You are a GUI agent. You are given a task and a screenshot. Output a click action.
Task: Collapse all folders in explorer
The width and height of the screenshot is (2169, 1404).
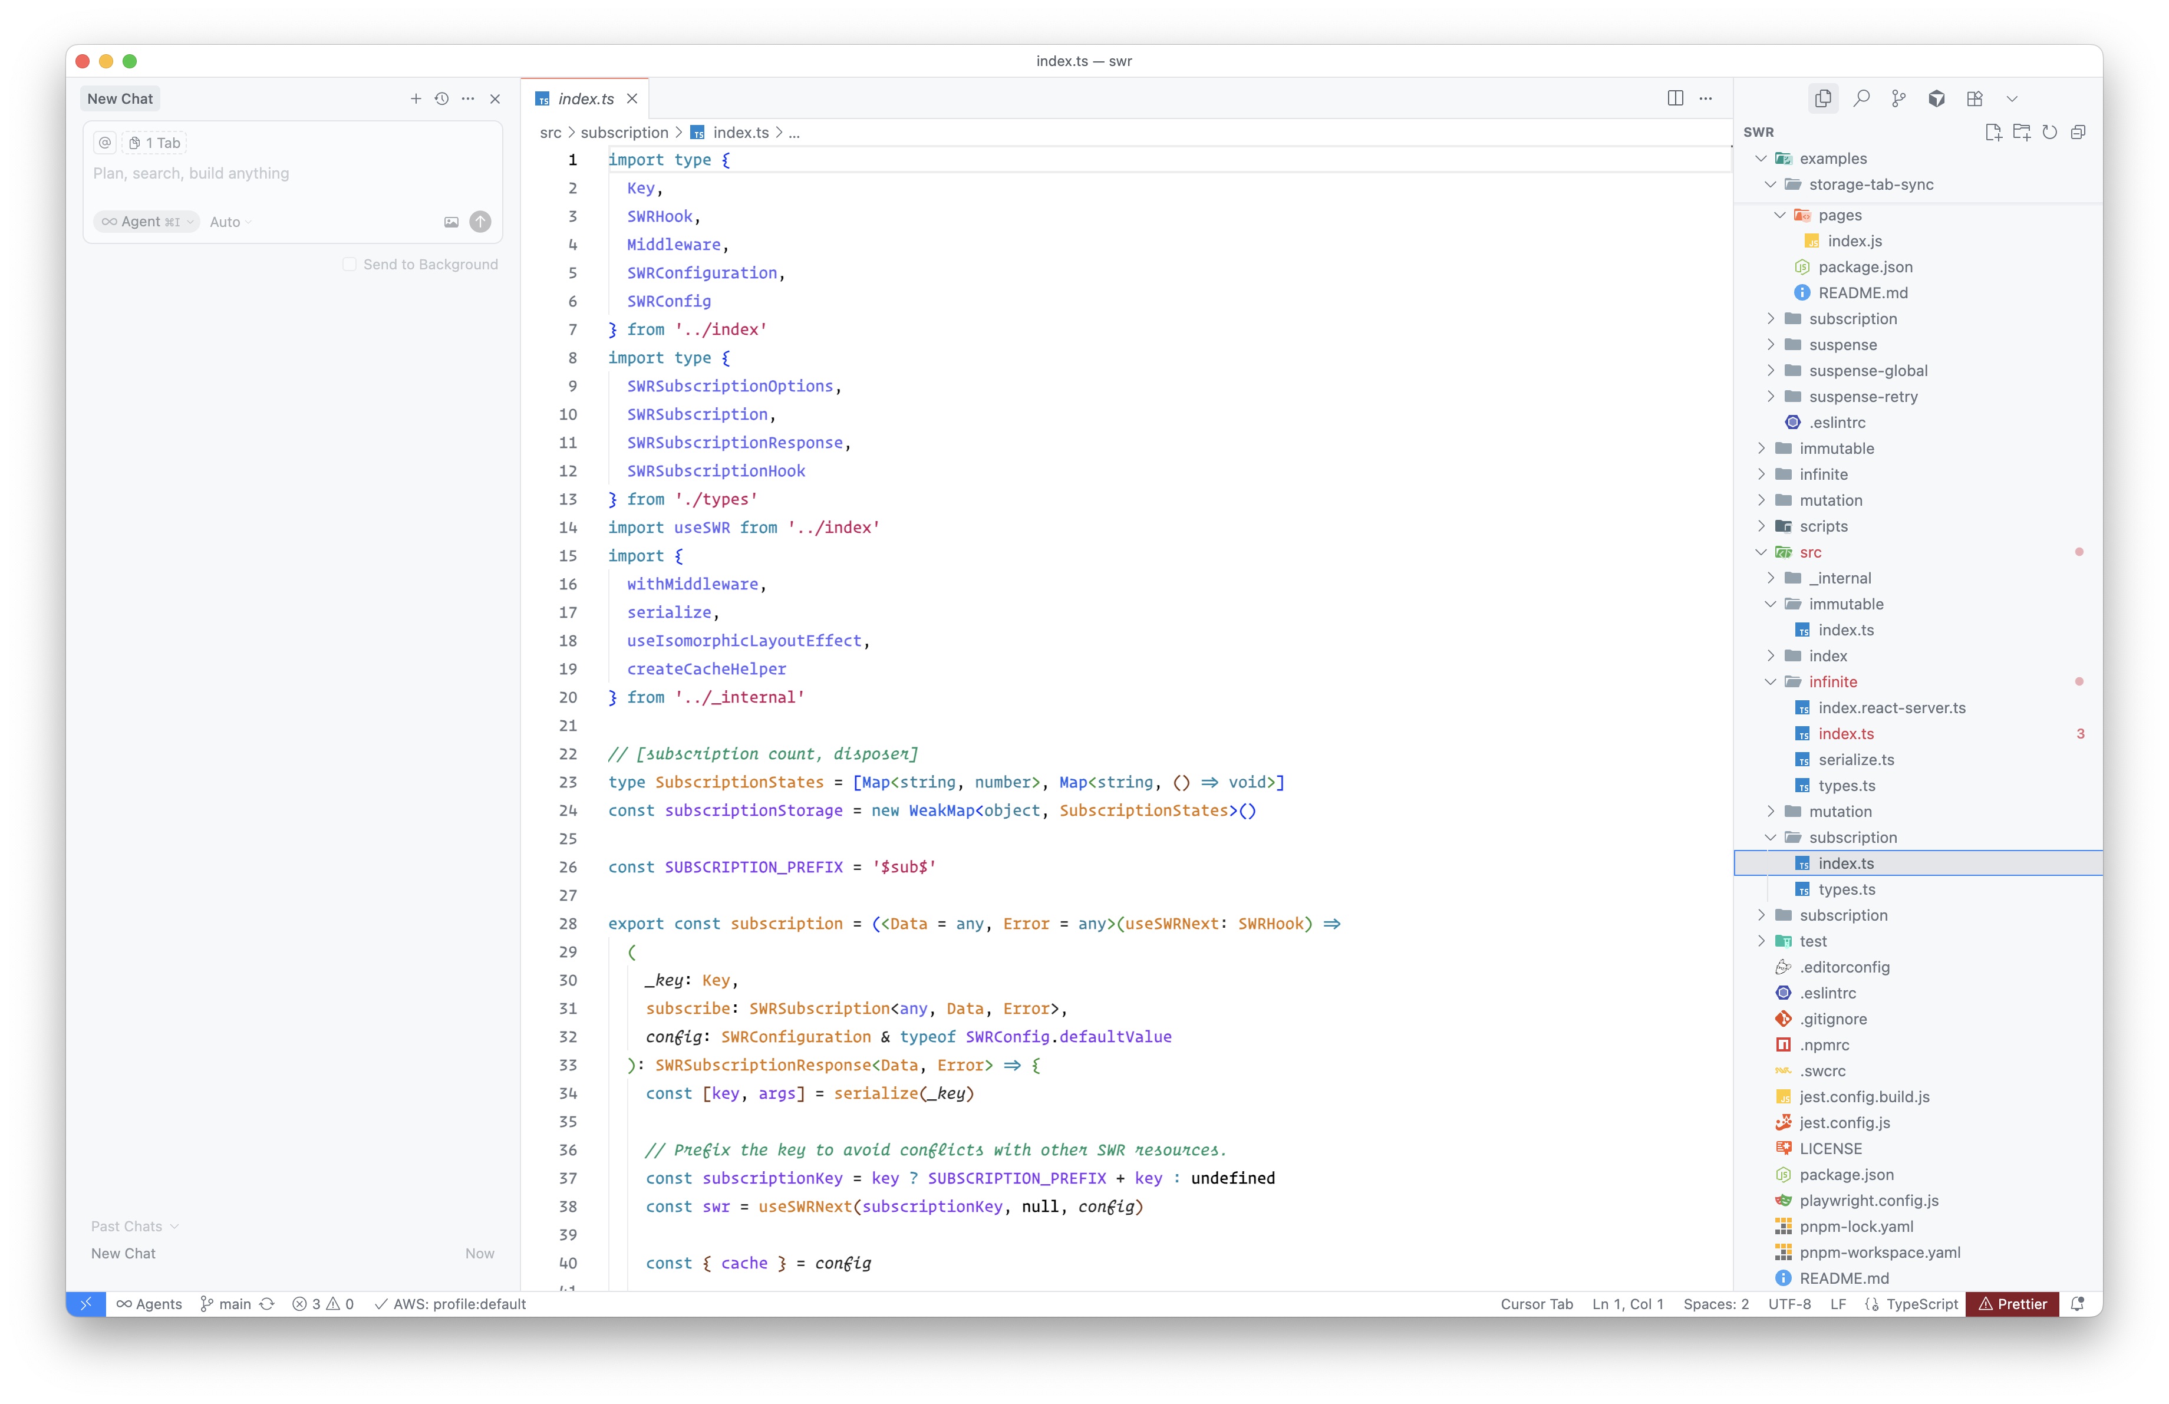click(x=2078, y=132)
